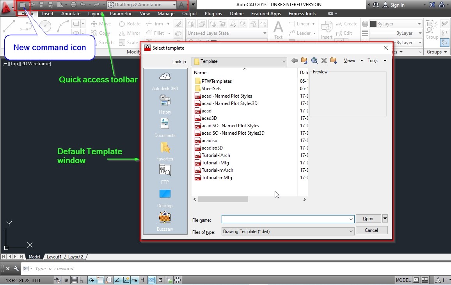
Task: Switch to the Annotate ribbon tab
Action: point(71,13)
